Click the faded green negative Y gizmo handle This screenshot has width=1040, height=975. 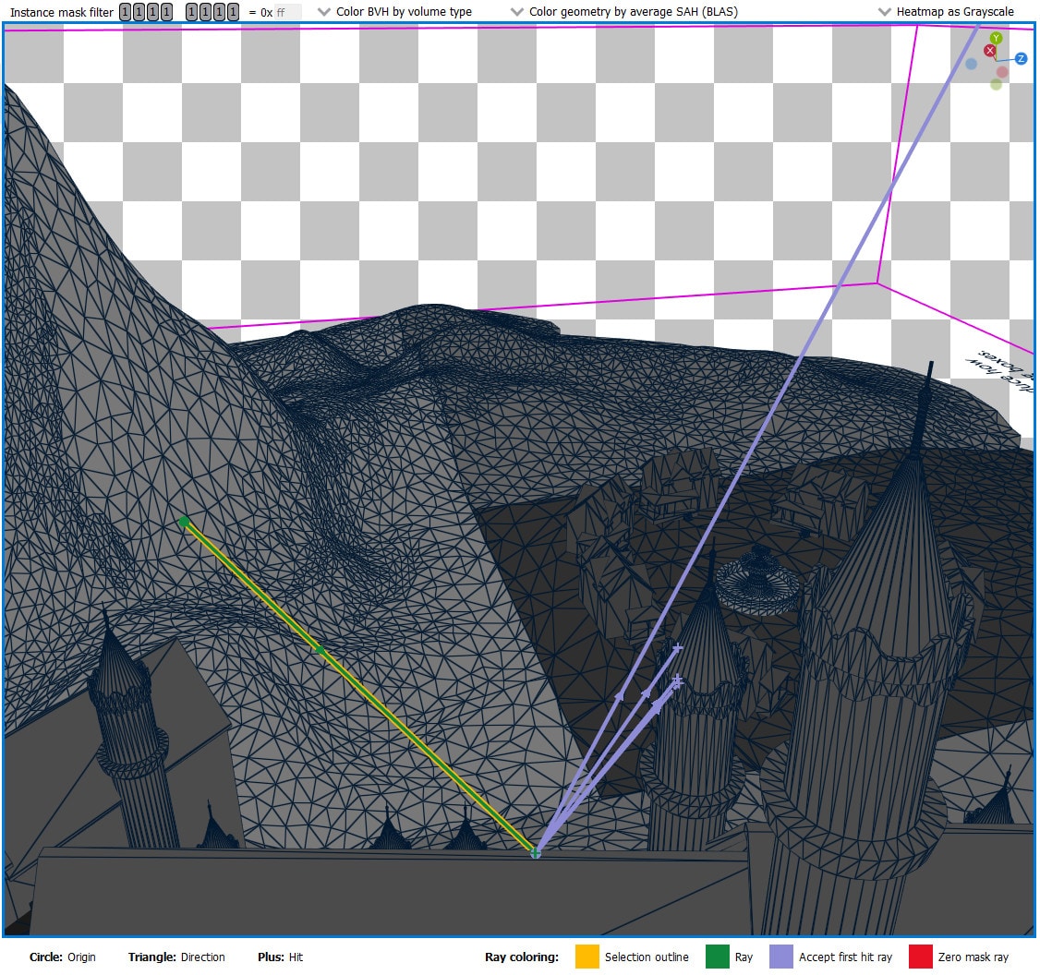996,84
